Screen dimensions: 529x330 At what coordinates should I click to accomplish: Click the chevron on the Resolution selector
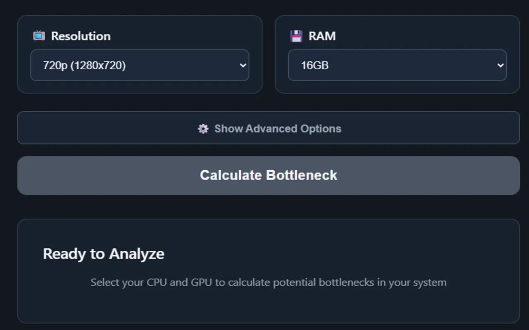[x=243, y=65]
